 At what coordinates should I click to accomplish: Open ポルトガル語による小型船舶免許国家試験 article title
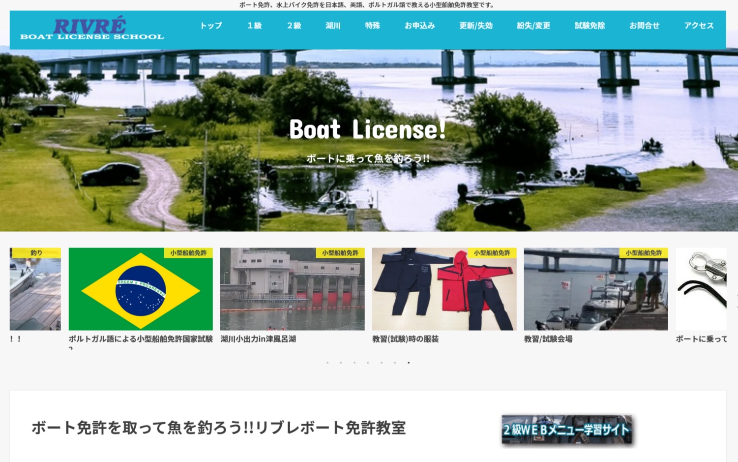coord(141,339)
